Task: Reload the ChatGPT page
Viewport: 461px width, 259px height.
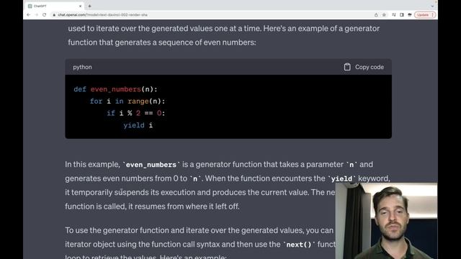Action: tap(45, 14)
